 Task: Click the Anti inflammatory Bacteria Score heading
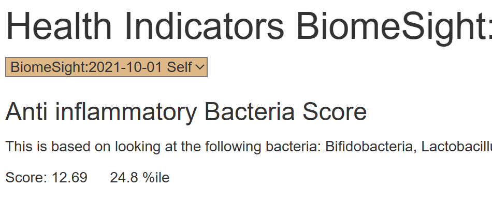(x=186, y=112)
